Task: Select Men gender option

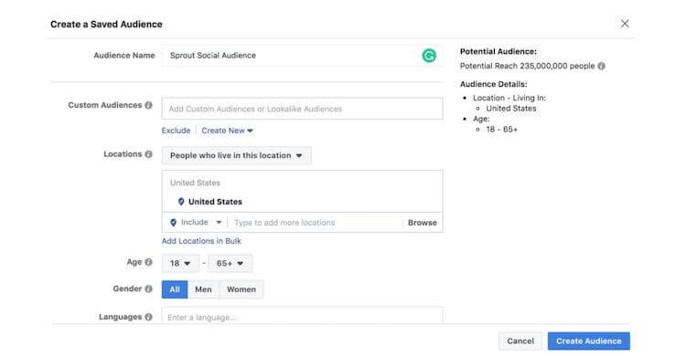Action: click(203, 289)
